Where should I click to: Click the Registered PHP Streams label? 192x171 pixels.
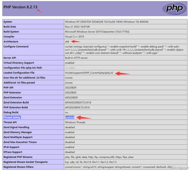tap(18, 157)
